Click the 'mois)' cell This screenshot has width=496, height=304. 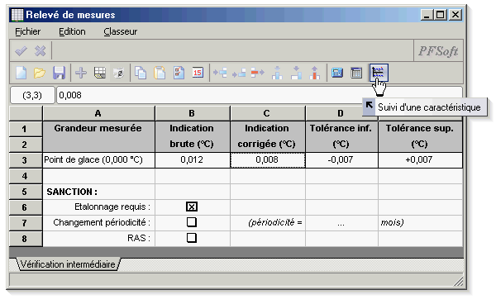[x=420, y=223]
